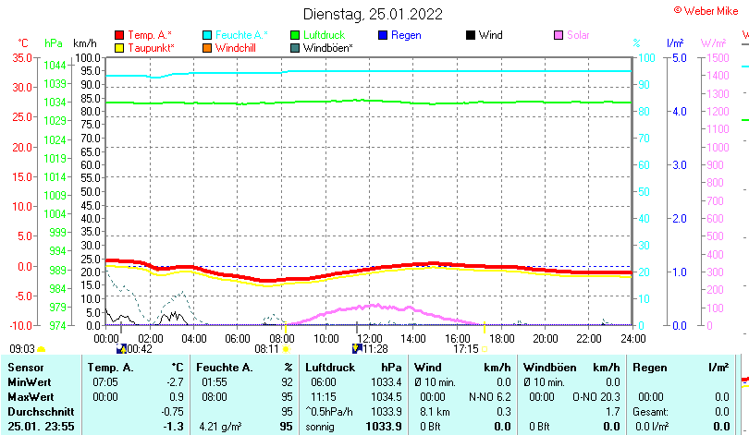
Task: Click the 'Feuchte A.' column header in table
Action: pyautogui.click(x=225, y=368)
